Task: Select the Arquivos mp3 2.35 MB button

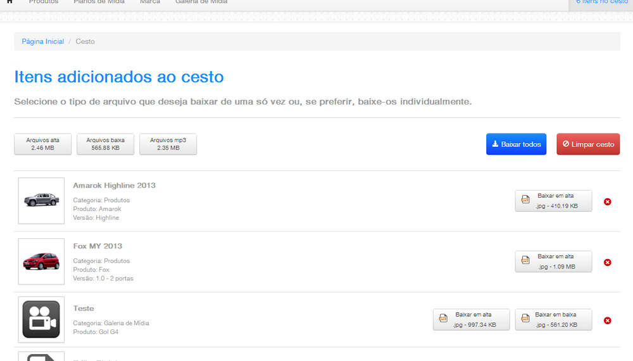Action: 168,144
